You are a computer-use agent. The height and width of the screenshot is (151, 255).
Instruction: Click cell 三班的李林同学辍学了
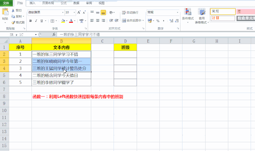tap(61, 82)
